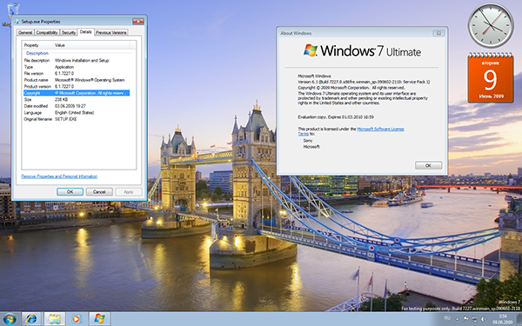Click the Property column header

point(37,45)
